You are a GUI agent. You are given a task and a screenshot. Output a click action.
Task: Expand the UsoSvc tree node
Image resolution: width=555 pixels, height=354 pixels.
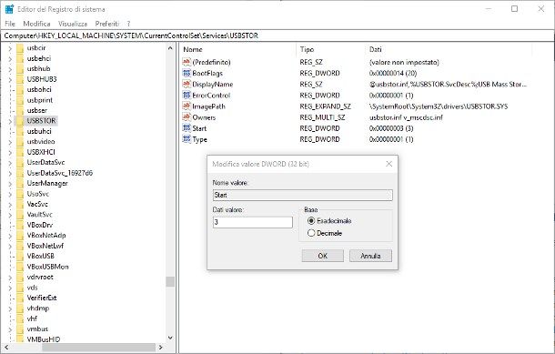coord(10,194)
